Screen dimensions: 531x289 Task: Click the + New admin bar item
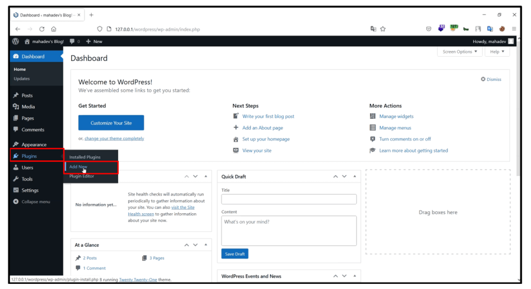click(94, 42)
